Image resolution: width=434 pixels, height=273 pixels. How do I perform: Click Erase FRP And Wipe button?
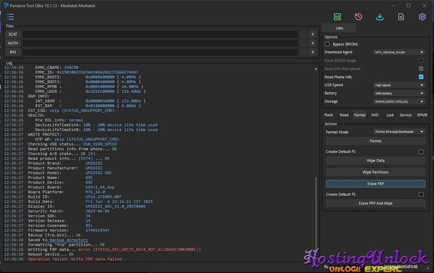click(375, 204)
